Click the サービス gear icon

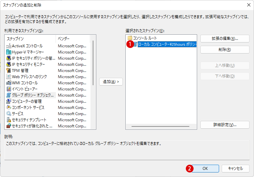[x=9, y=113]
